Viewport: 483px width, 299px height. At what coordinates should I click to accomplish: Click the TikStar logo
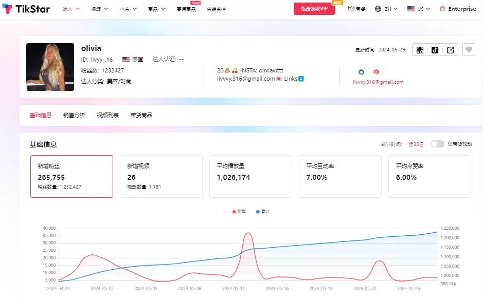pos(26,9)
